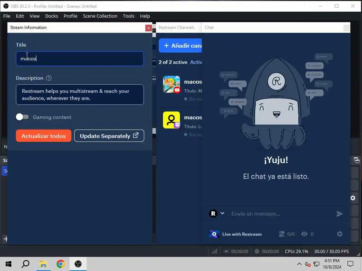Open the OBS gear settings icon at right

[353, 198]
